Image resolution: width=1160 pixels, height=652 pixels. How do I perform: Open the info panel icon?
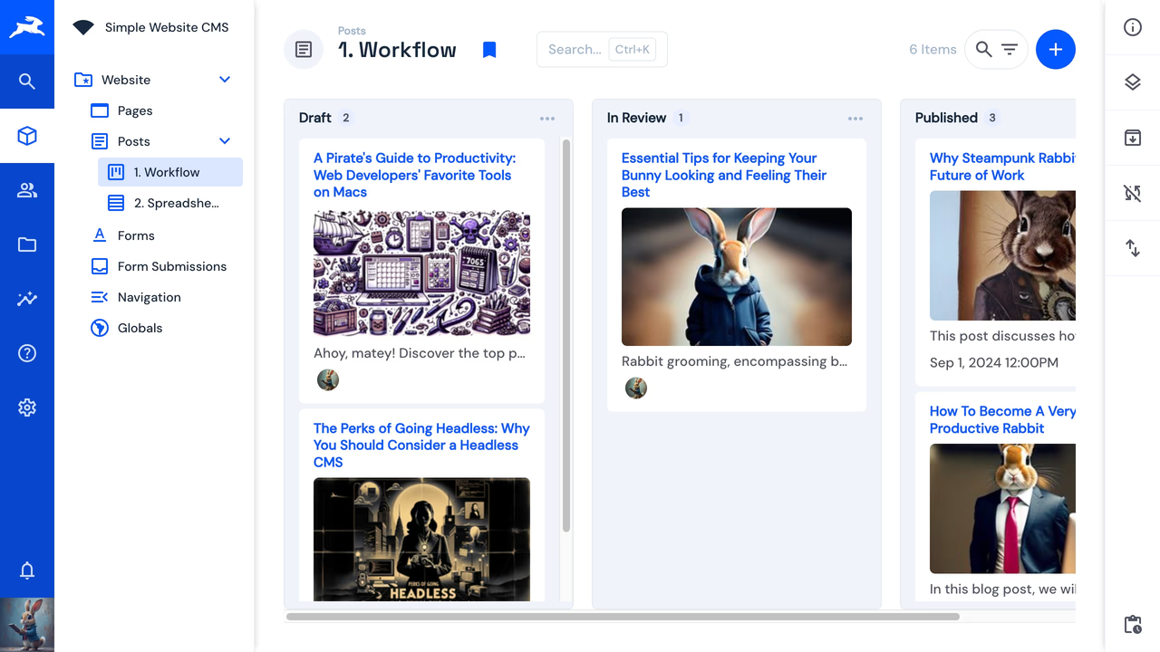(x=1132, y=27)
